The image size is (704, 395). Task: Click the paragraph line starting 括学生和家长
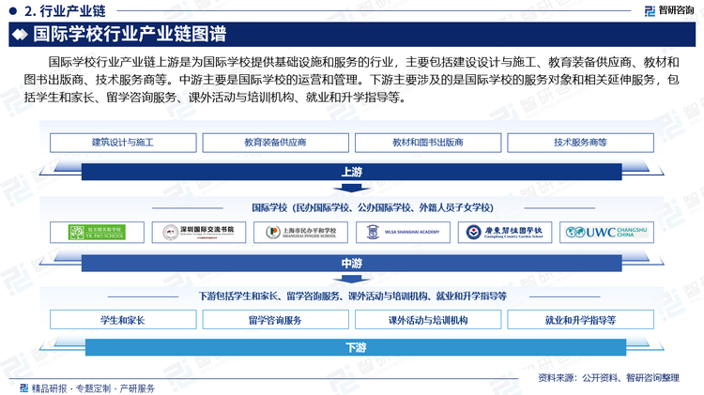pos(215,97)
